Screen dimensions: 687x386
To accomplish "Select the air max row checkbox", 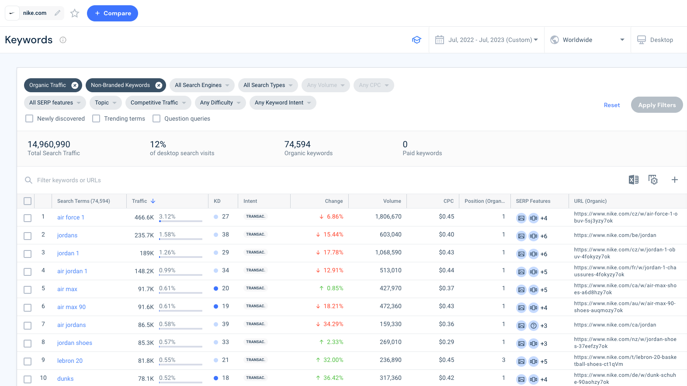I will pos(28,290).
